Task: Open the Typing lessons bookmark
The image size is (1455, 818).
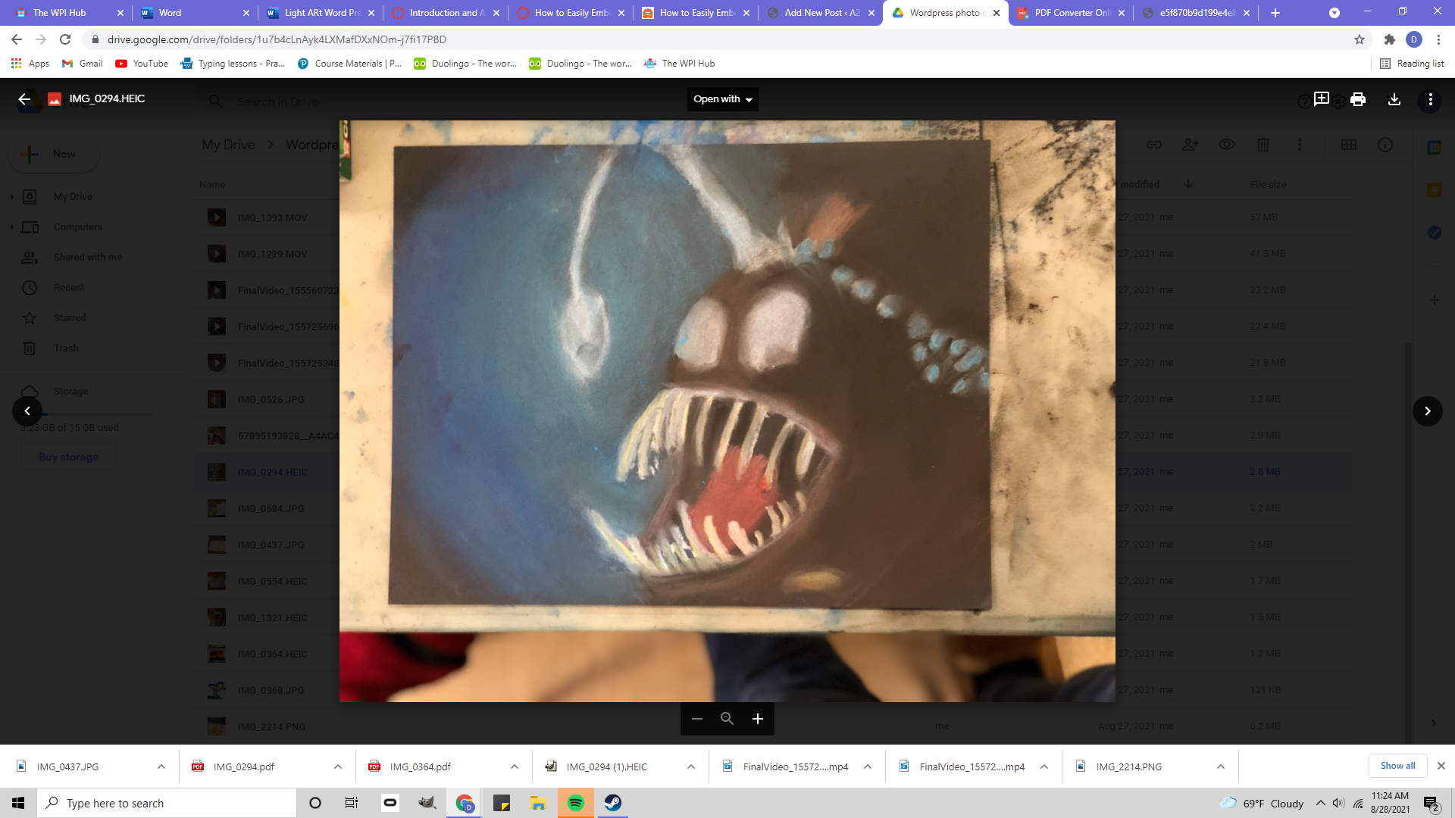Action: pos(233,64)
